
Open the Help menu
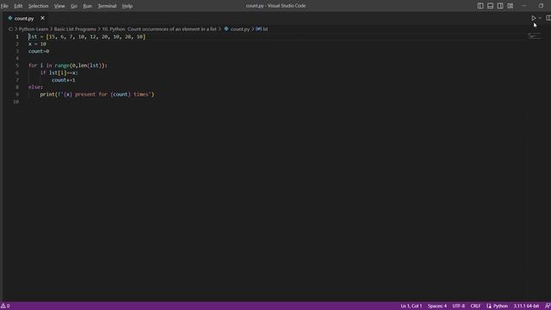coord(127,6)
